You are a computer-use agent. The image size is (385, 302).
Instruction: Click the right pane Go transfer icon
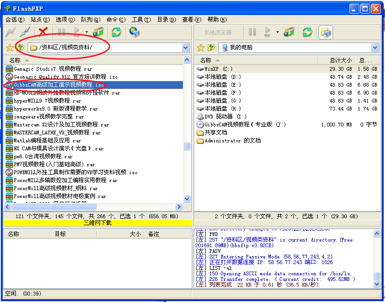coord(268,32)
